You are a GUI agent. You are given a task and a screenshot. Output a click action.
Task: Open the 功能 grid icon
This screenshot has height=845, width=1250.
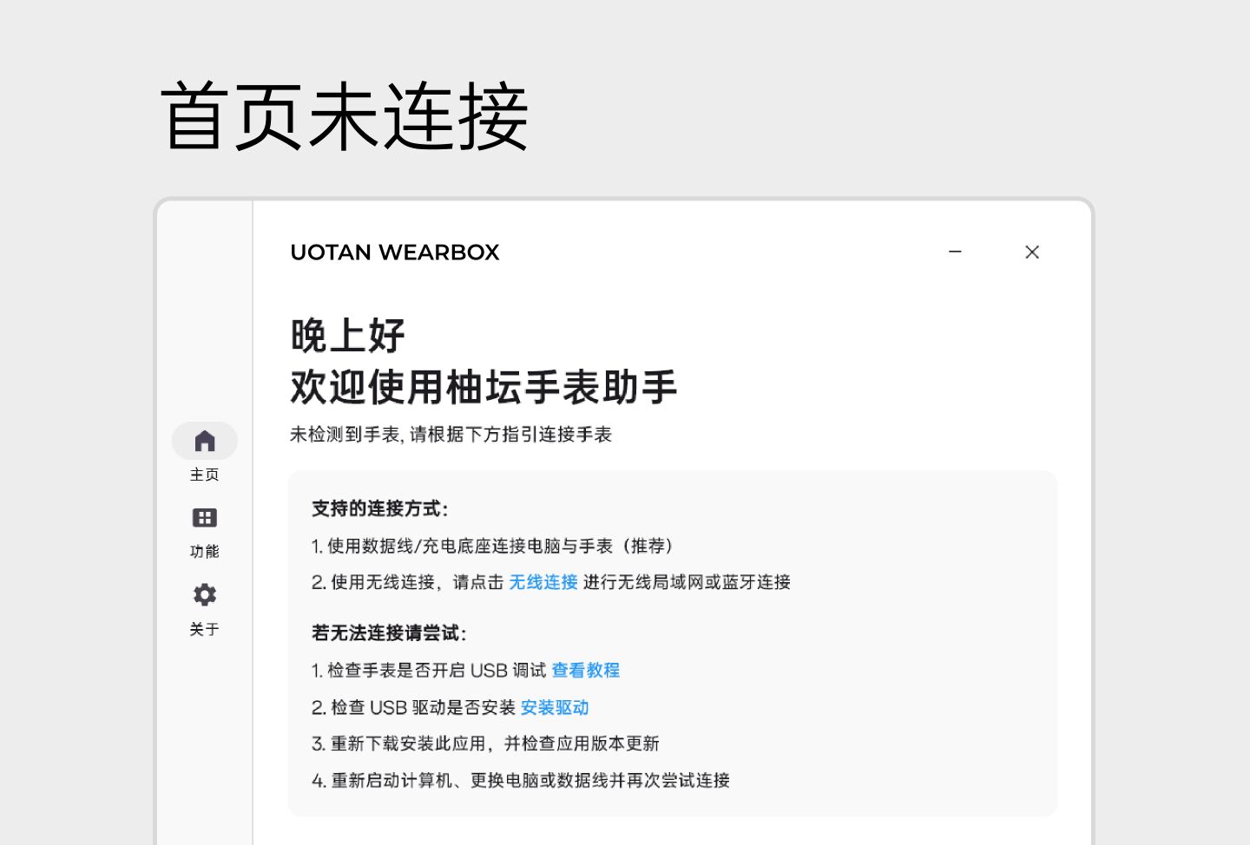click(x=205, y=518)
